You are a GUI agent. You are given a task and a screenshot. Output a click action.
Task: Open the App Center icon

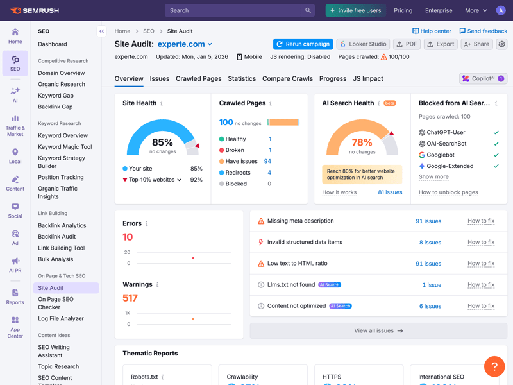(x=15, y=327)
